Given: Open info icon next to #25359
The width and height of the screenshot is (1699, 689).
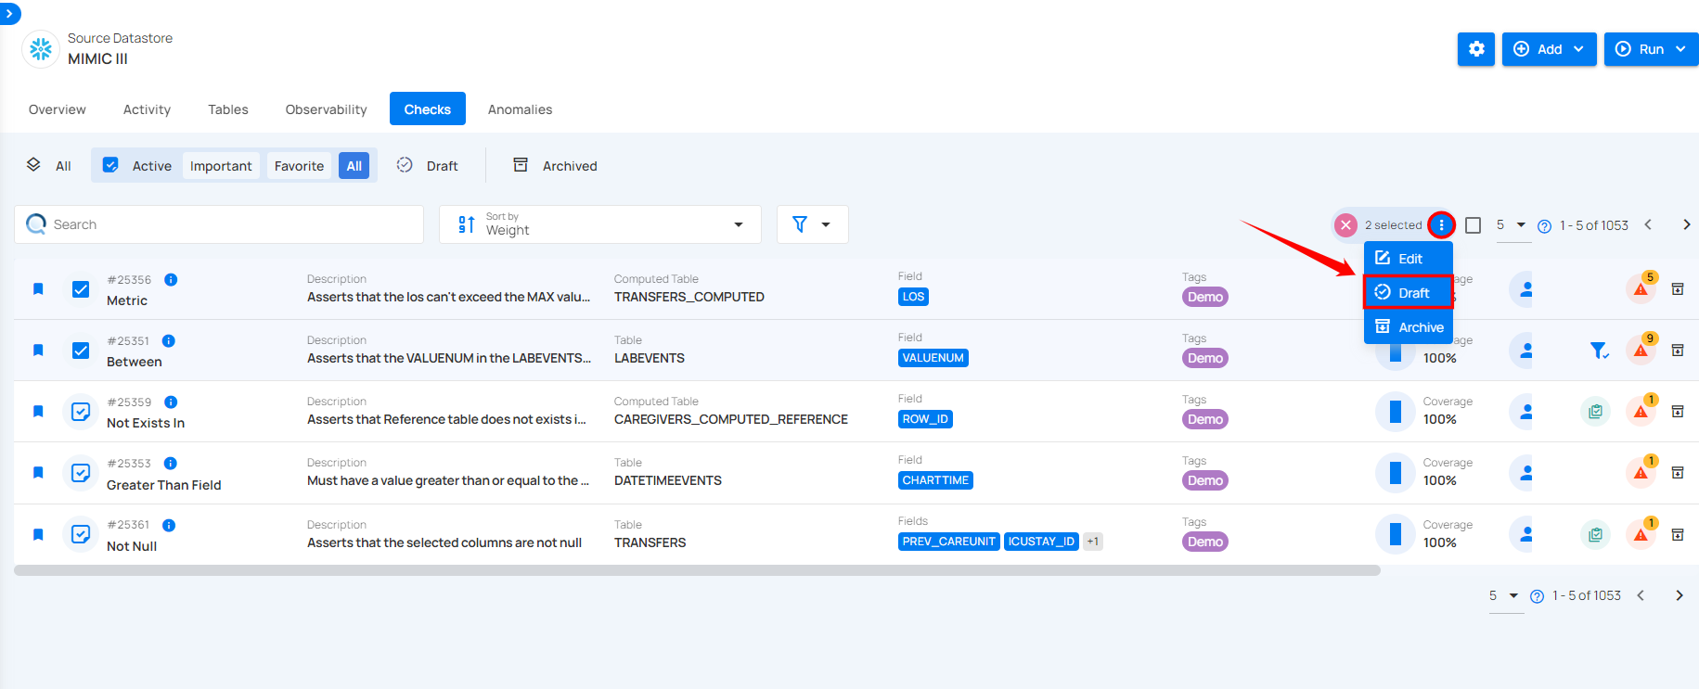Looking at the screenshot, I should coord(171,402).
